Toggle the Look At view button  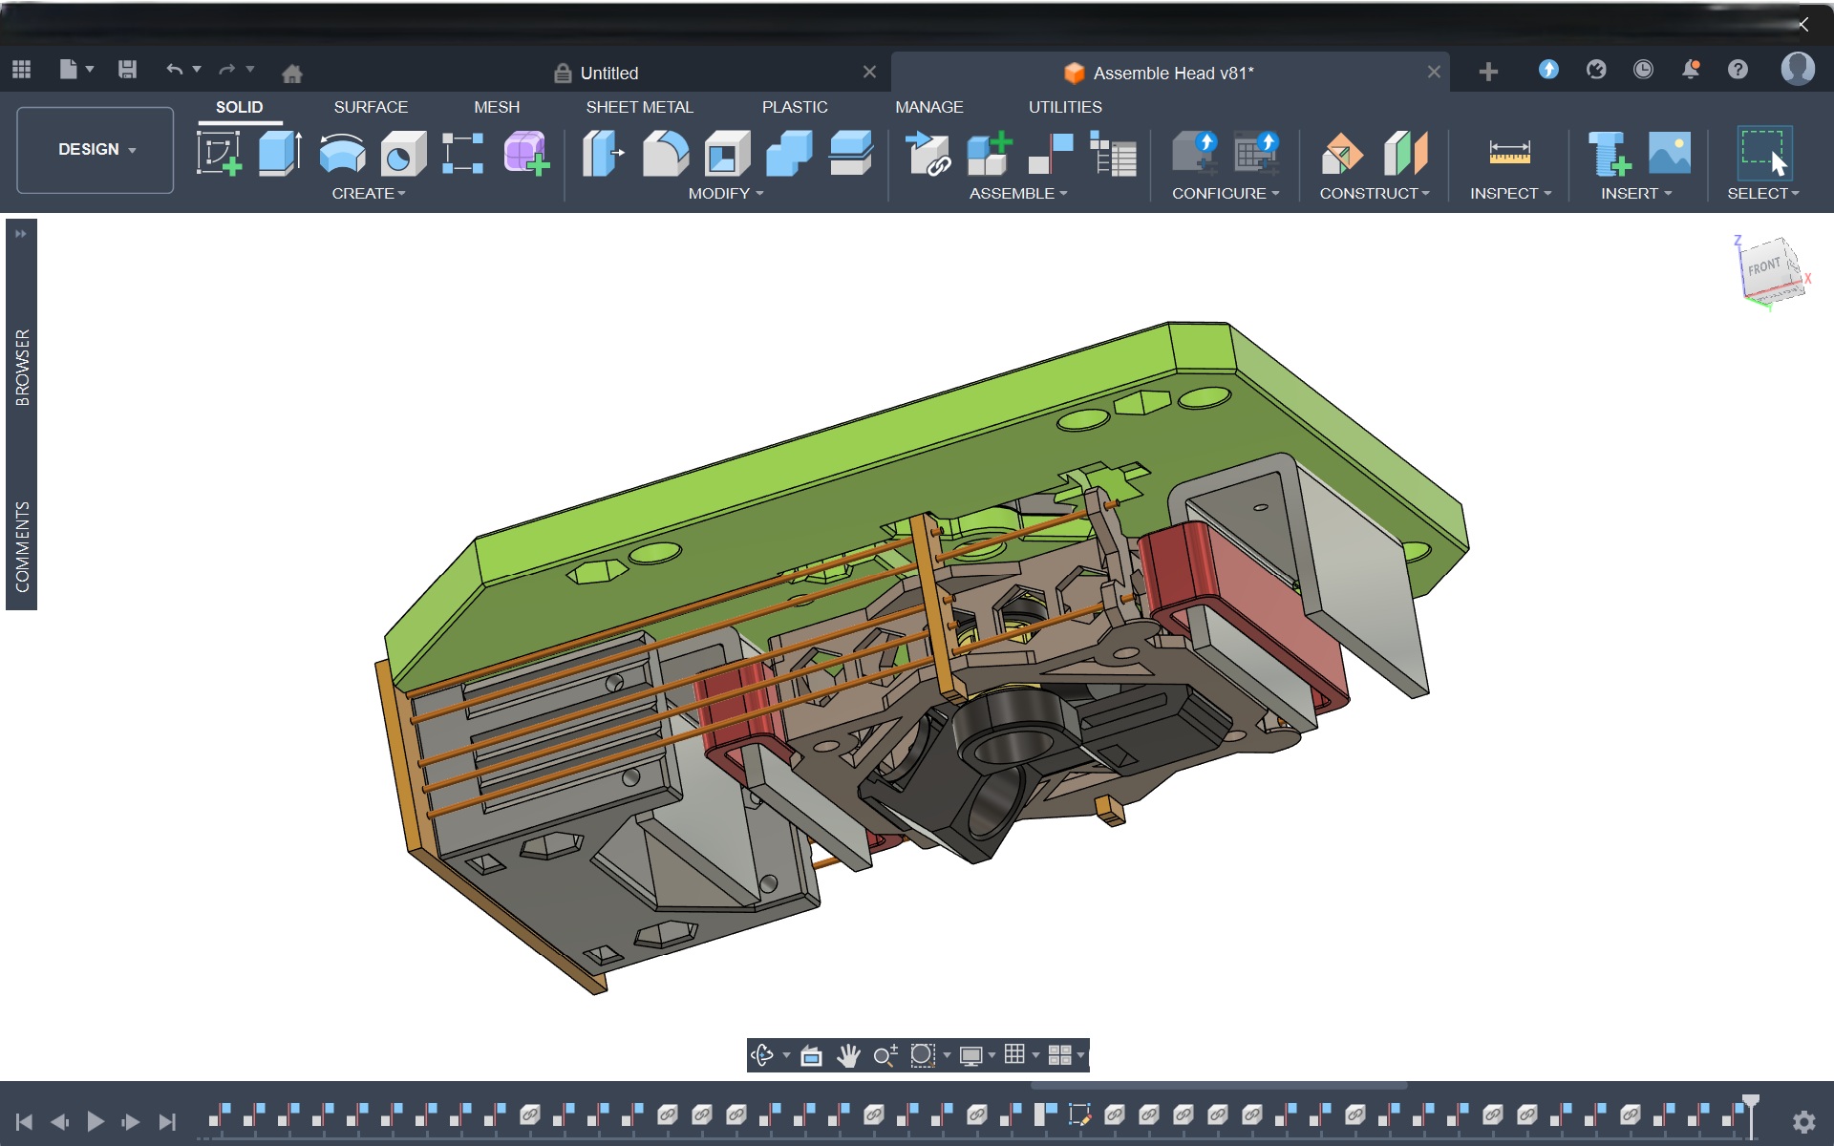[x=811, y=1055]
